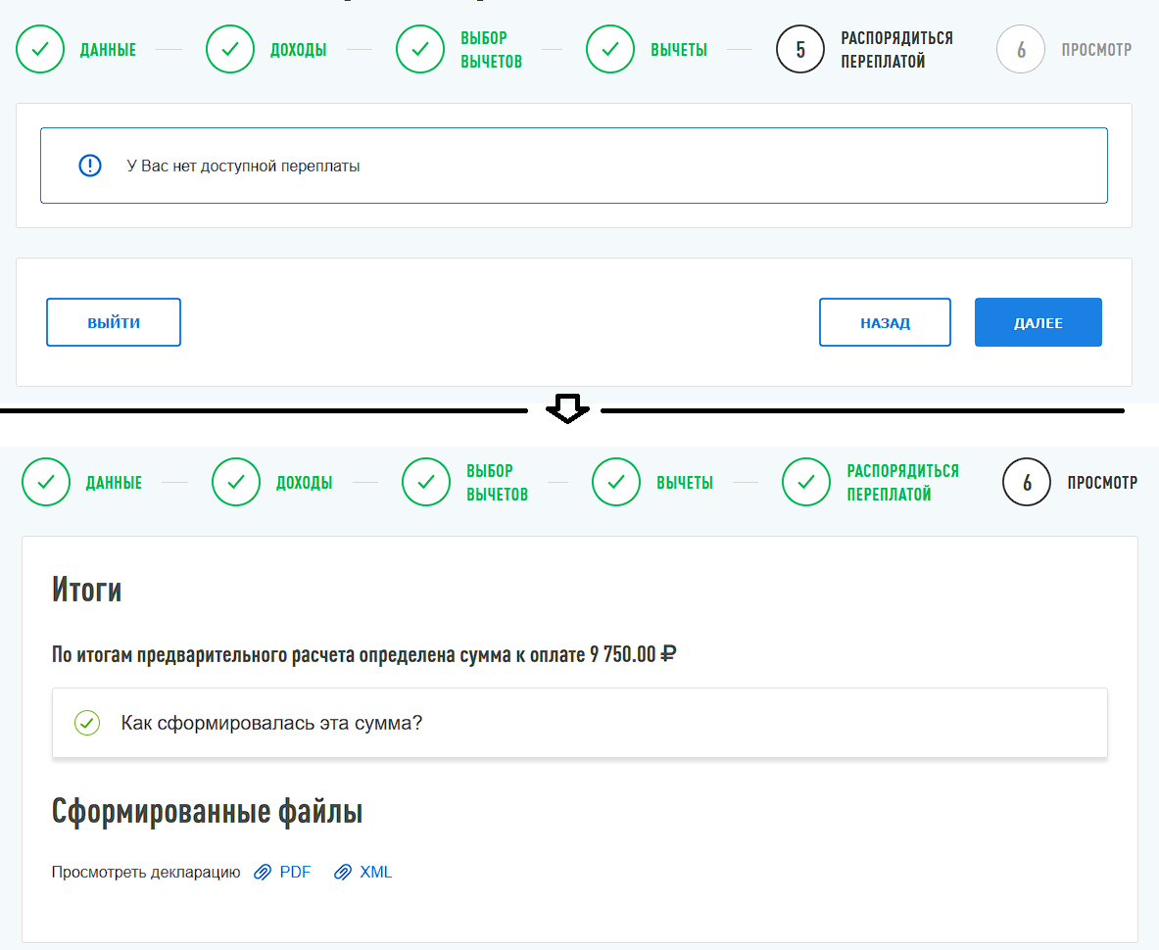
Task: Go to ДОХОДЫ step label in upper stepper
Action: tap(298, 50)
